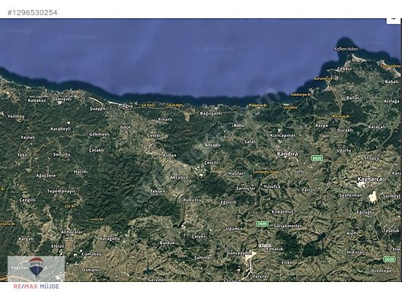
Task: Click the Yaylalı village label
Action: (27, 138)
